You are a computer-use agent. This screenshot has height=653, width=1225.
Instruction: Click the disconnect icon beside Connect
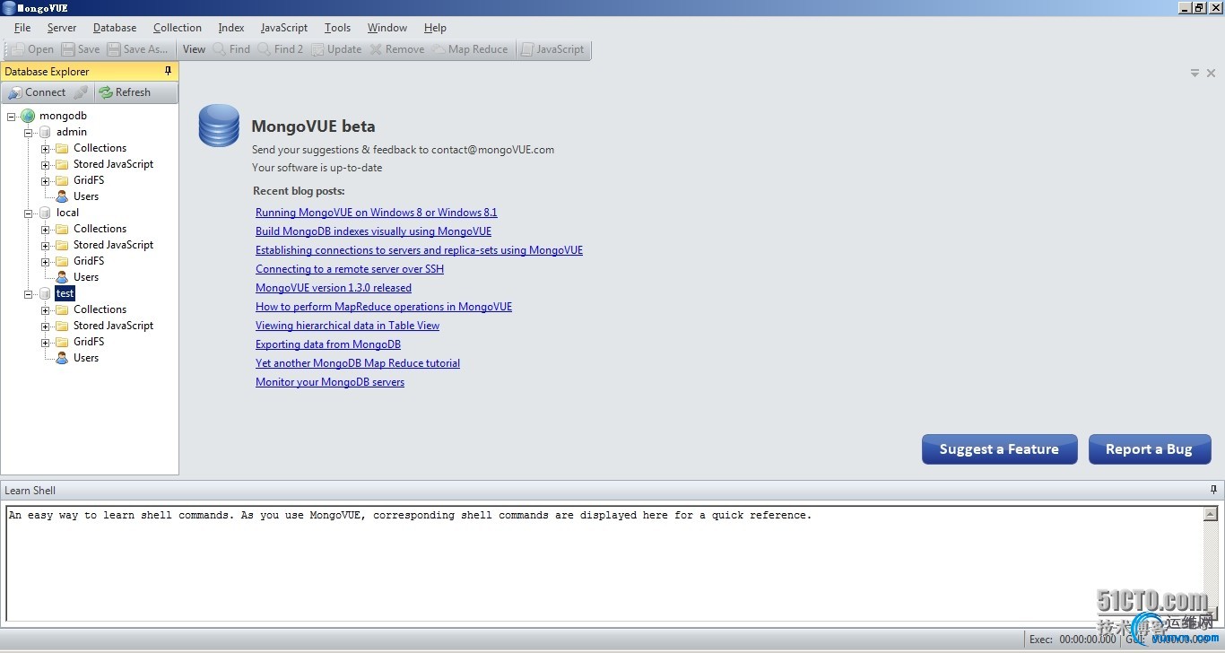81,92
